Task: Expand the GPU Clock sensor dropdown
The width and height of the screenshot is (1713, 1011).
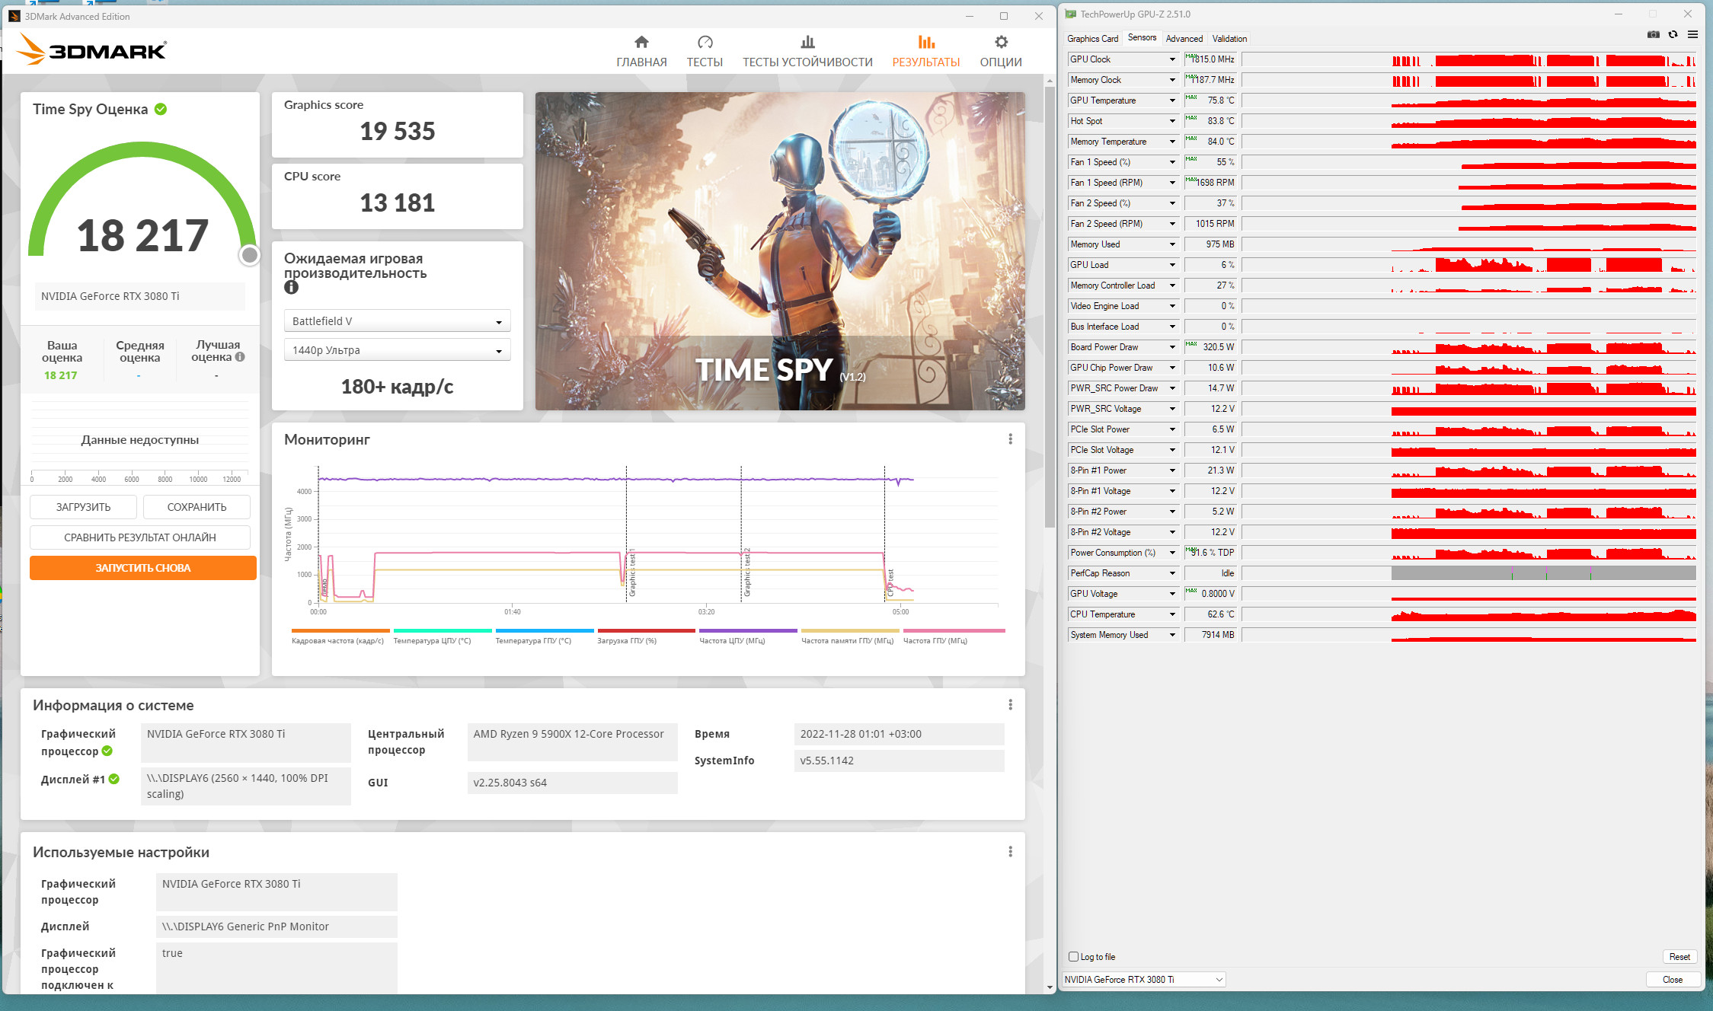Action: pos(1172,59)
